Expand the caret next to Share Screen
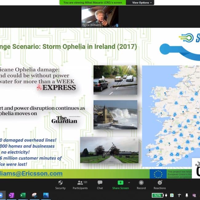This screenshot has width=200, height=200. 129,183
